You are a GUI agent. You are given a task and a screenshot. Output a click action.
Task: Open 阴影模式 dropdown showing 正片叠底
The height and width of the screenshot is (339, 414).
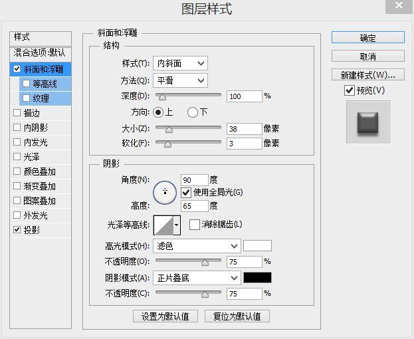(x=197, y=278)
